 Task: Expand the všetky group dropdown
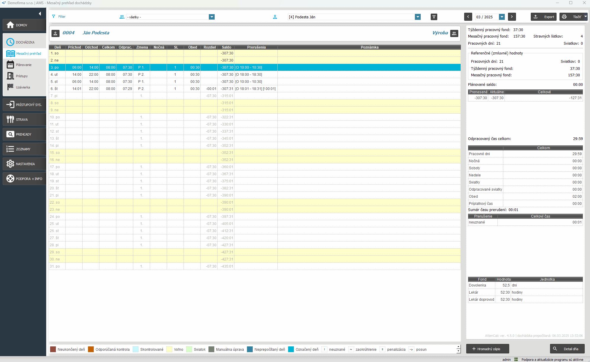(212, 17)
